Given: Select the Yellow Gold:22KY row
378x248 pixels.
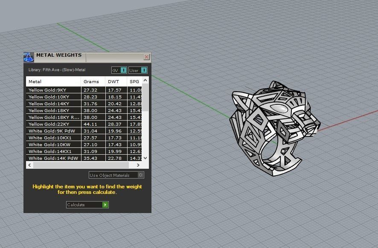Looking at the screenshot, I should click(84, 124).
